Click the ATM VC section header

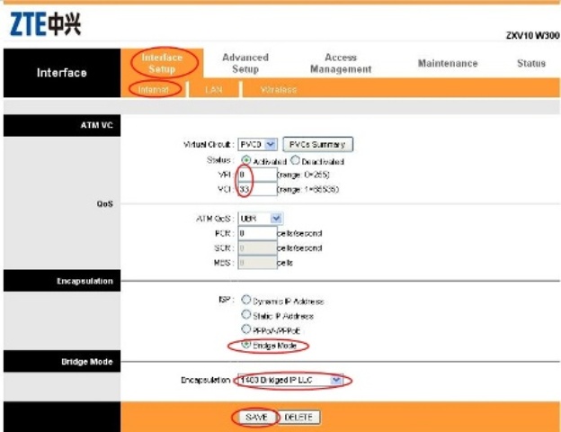coord(62,125)
